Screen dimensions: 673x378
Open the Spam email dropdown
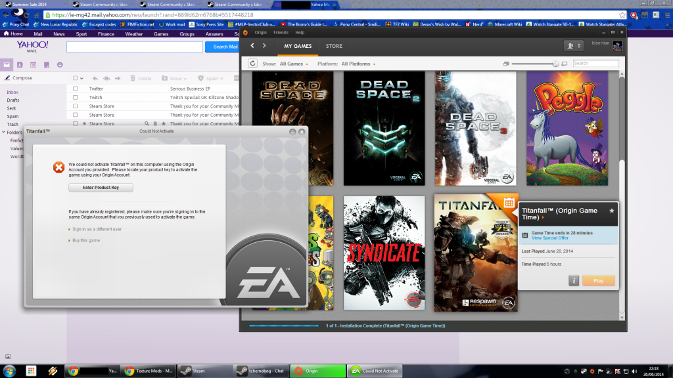[210, 79]
